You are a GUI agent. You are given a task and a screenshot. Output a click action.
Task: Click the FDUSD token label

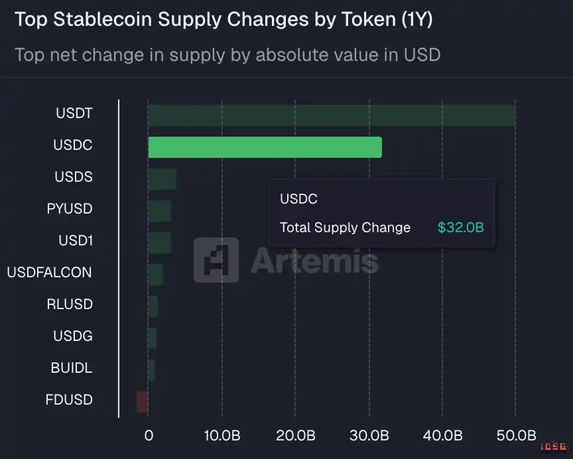point(69,400)
